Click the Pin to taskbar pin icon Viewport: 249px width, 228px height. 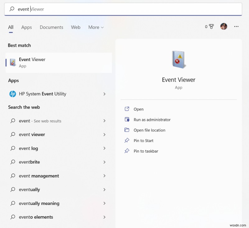[x=127, y=151]
